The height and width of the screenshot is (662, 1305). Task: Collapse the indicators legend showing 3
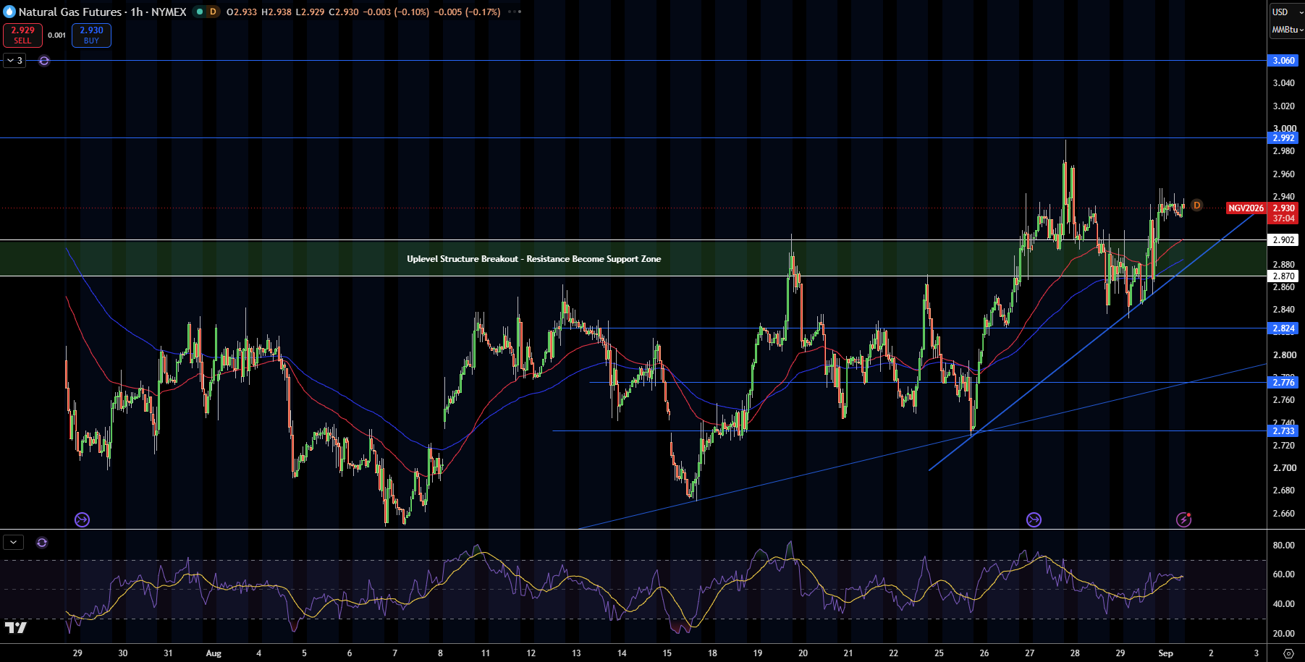14,60
